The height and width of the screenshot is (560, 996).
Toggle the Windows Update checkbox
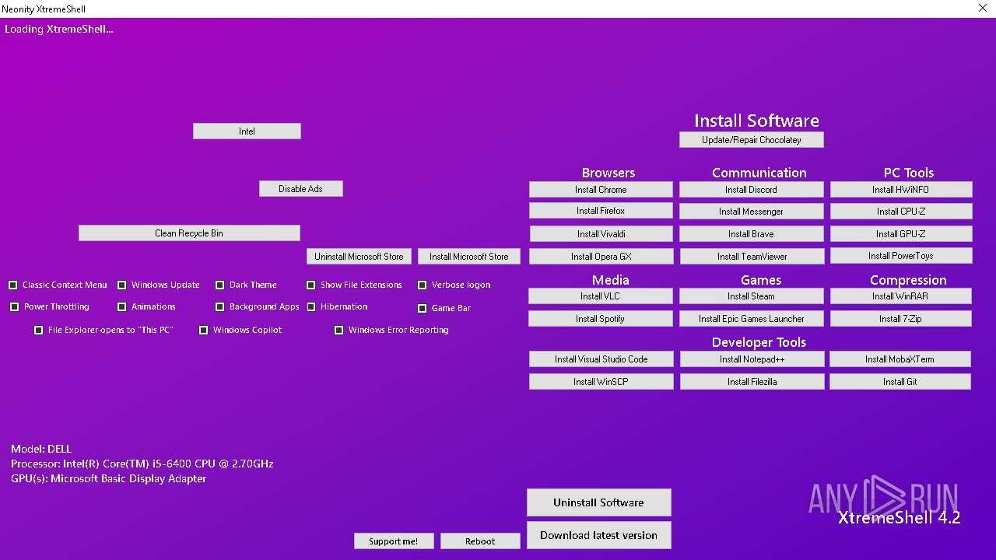click(122, 285)
